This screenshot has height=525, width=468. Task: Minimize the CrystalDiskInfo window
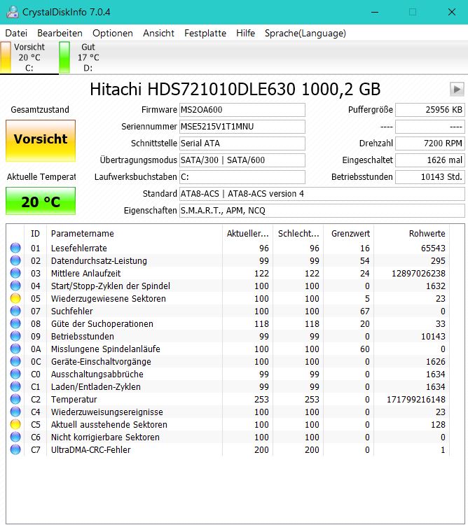[x=375, y=13]
